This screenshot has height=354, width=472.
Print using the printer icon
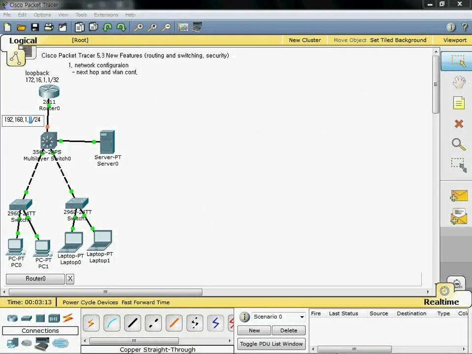click(49, 28)
